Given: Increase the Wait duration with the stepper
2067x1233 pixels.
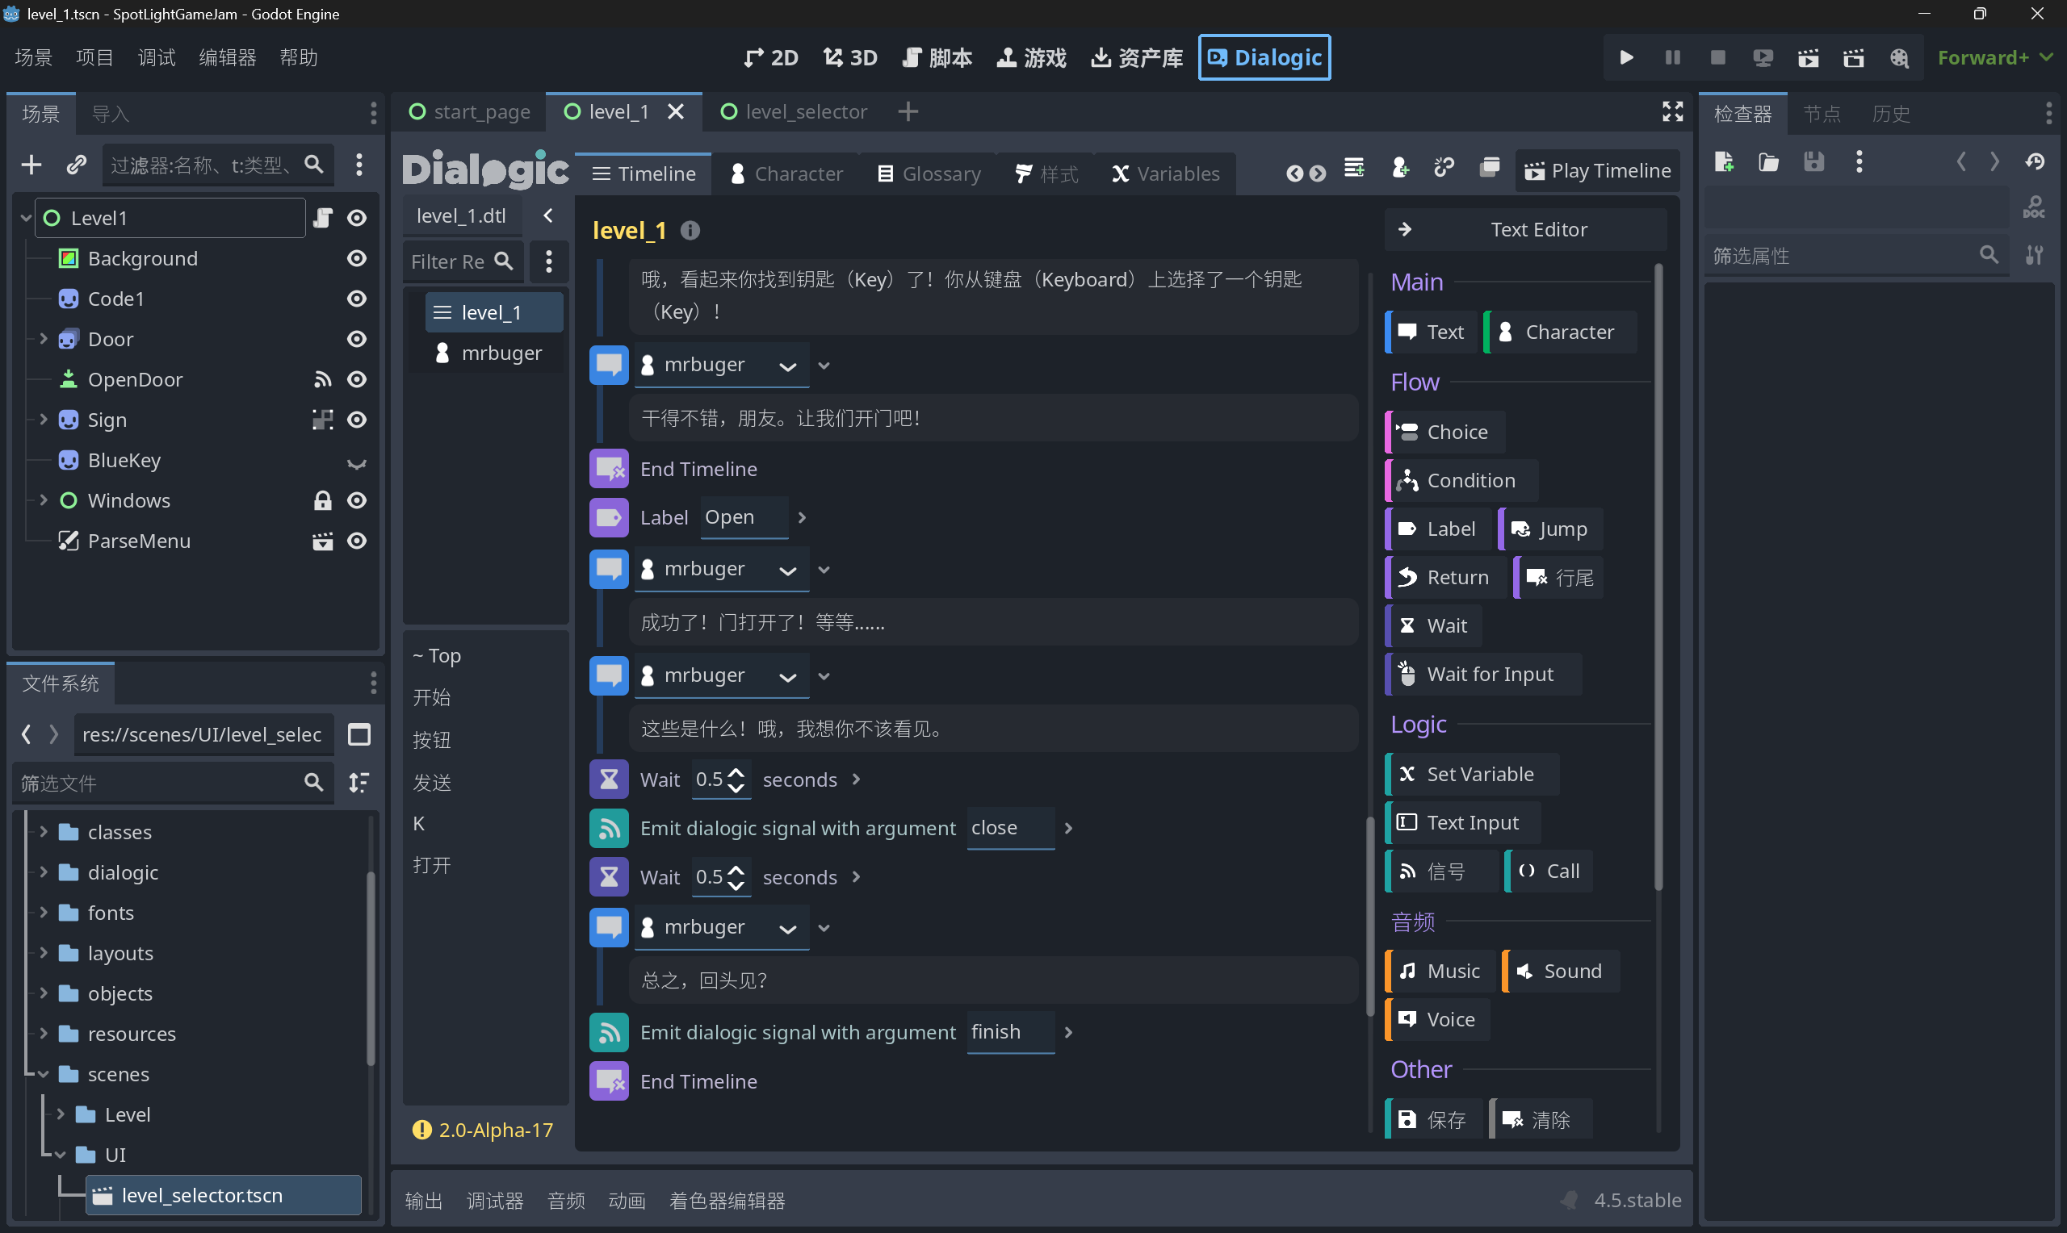Looking at the screenshot, I should (x=736, y=772).
